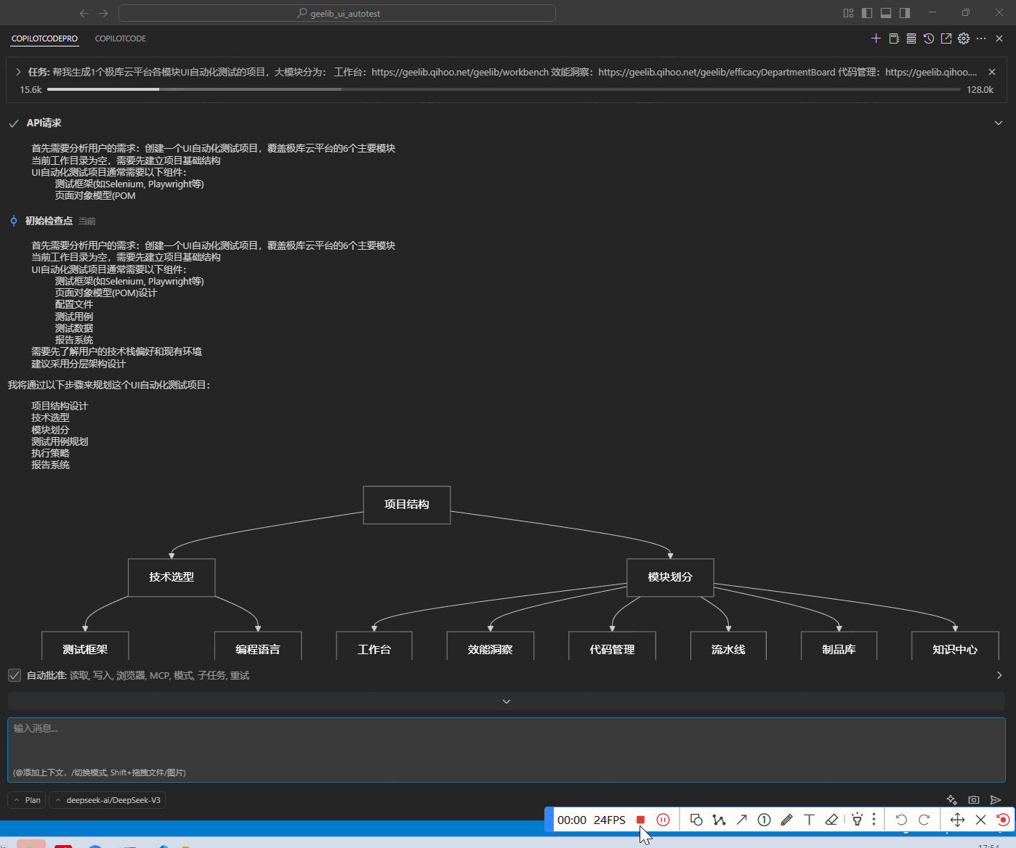Switch to the COPILOTCODE tab
This screenshot has height=848, width=1016.
(x=121, y=38)
